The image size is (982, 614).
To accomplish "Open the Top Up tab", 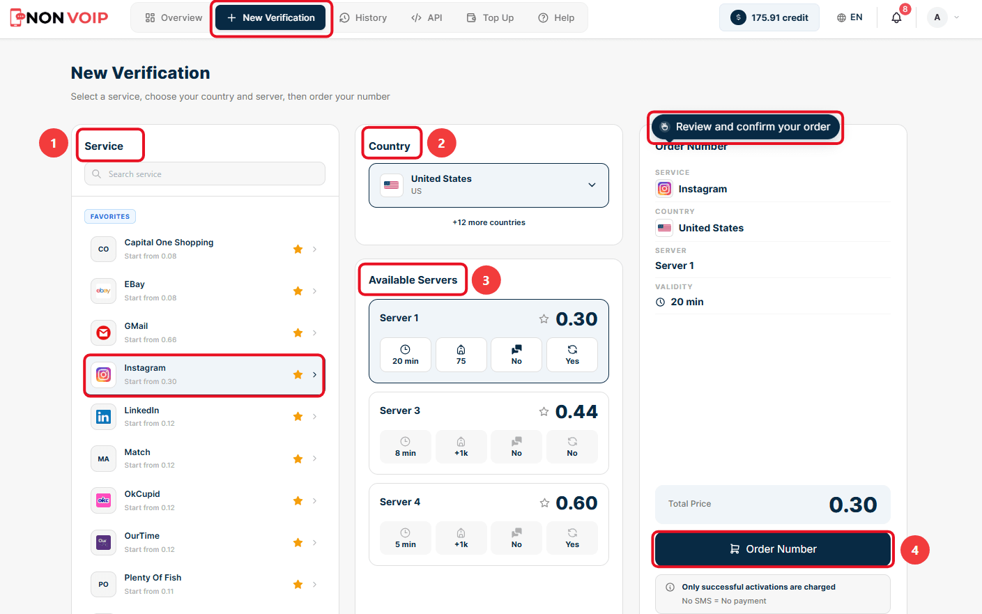I will point(490,17).
